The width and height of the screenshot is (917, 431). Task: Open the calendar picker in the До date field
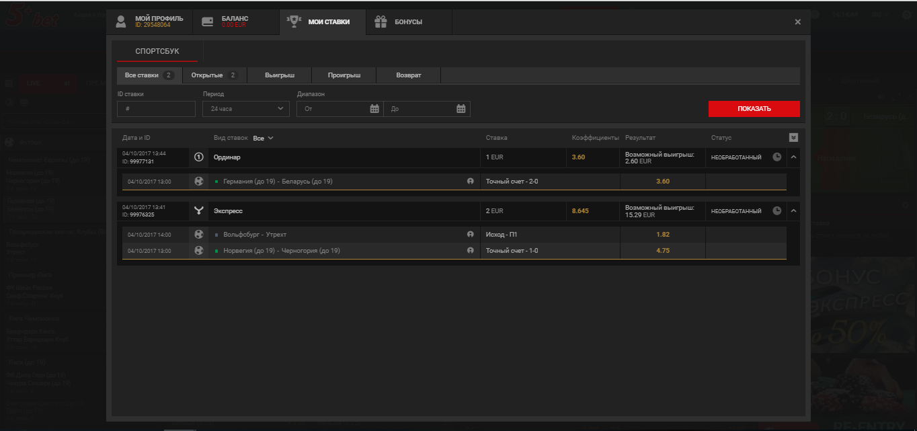tap(461, 109)
